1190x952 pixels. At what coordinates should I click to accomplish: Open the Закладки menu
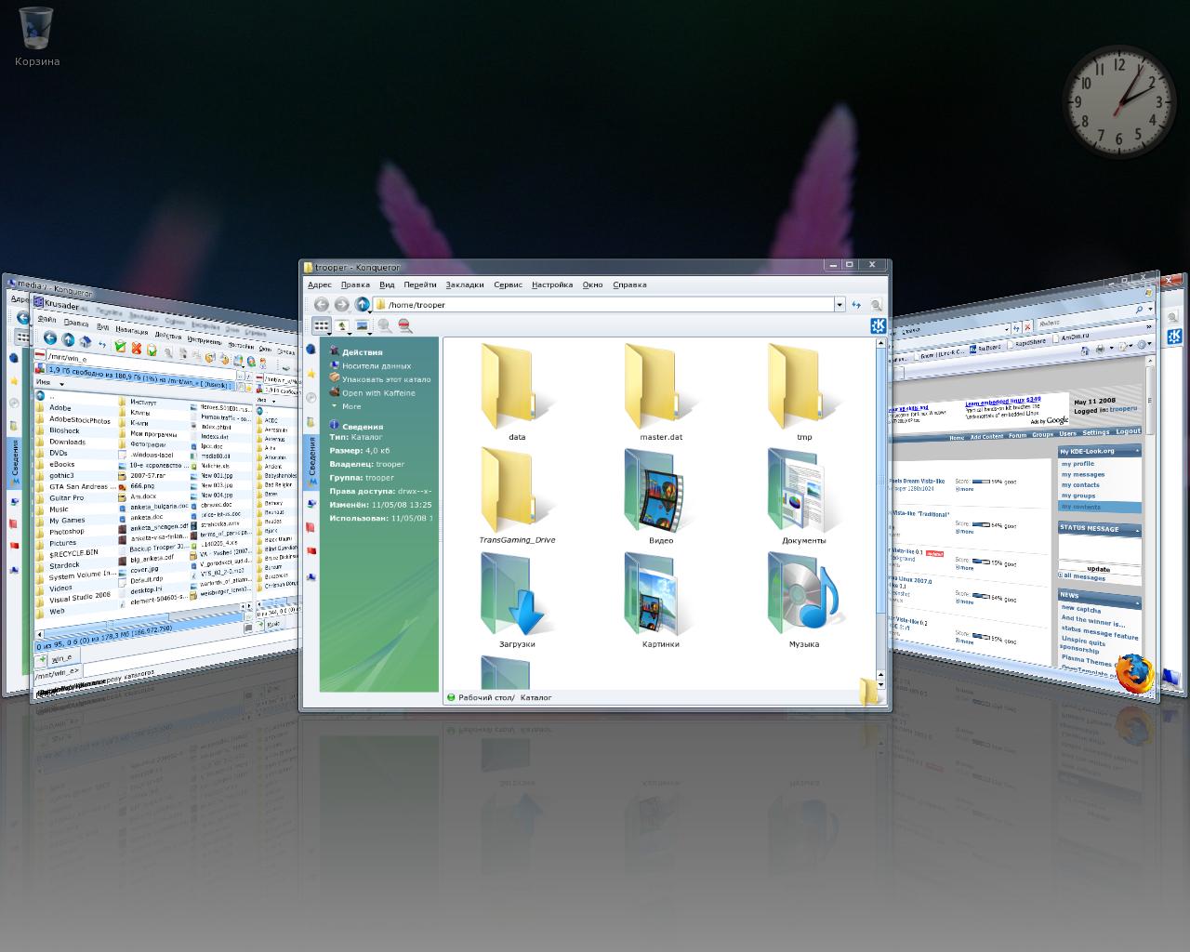click(x=465, y=284)
